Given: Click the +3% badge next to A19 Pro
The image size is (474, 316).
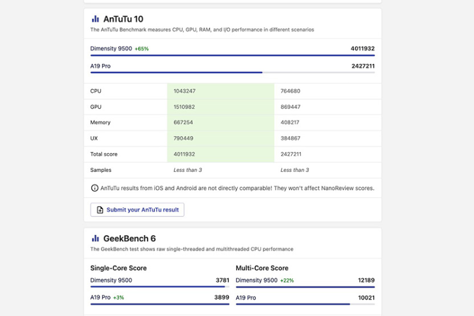Looking at the screenshot, I should (x=118, y=298).
